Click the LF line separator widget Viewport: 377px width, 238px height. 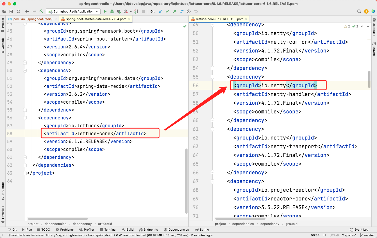point(324,235)
